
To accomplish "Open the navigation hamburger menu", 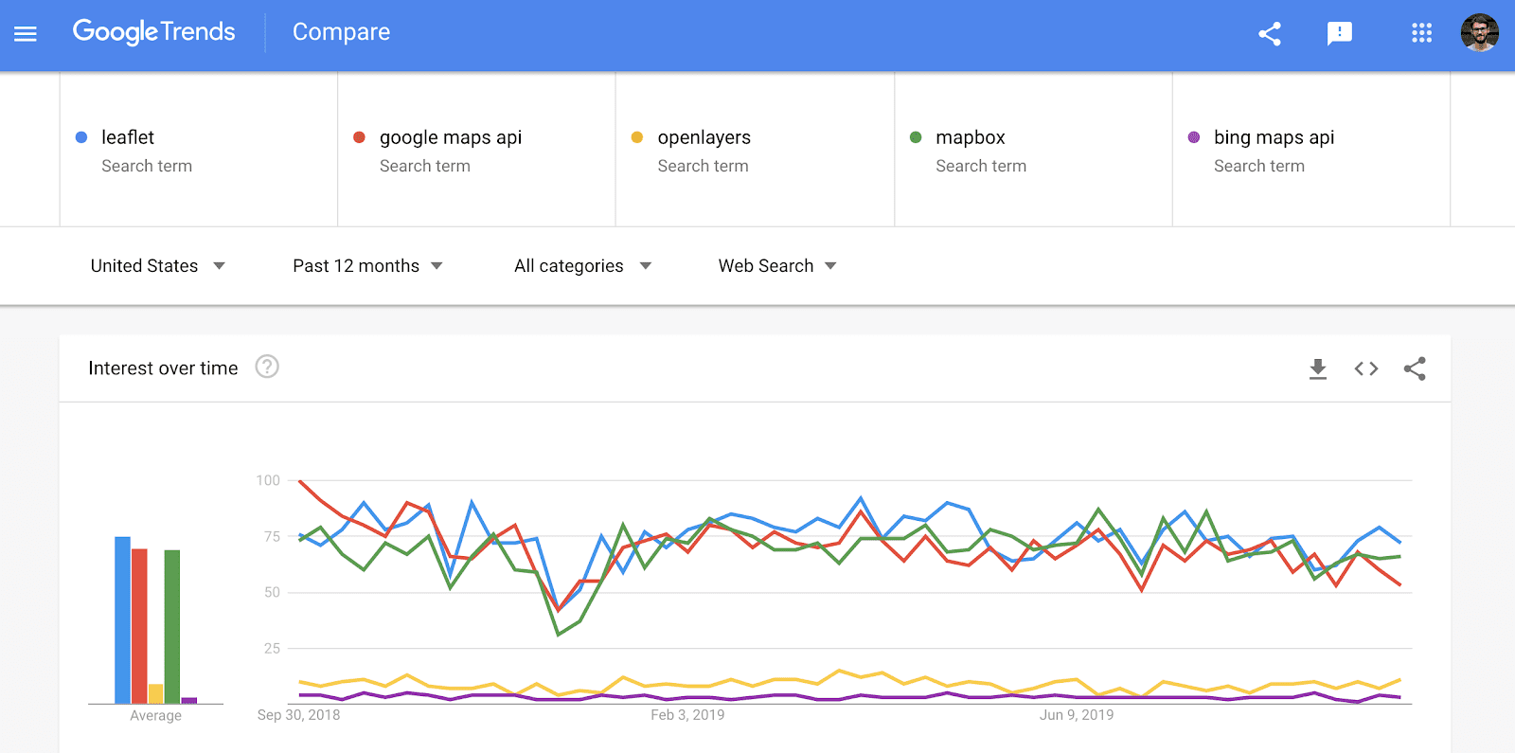I will coord(25,32).
